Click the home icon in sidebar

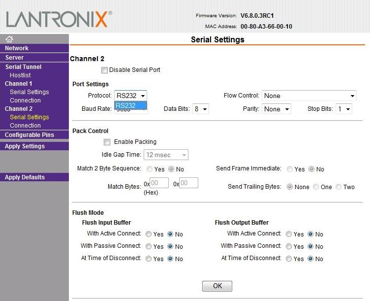[9, 39]
